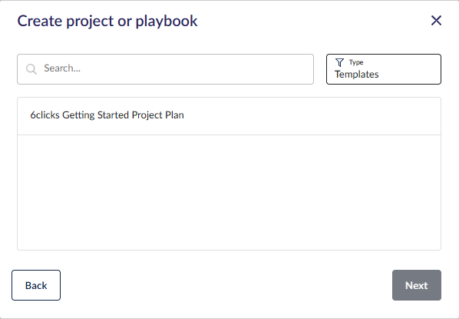Click the magnifying glass search icon

click(31, 69)
